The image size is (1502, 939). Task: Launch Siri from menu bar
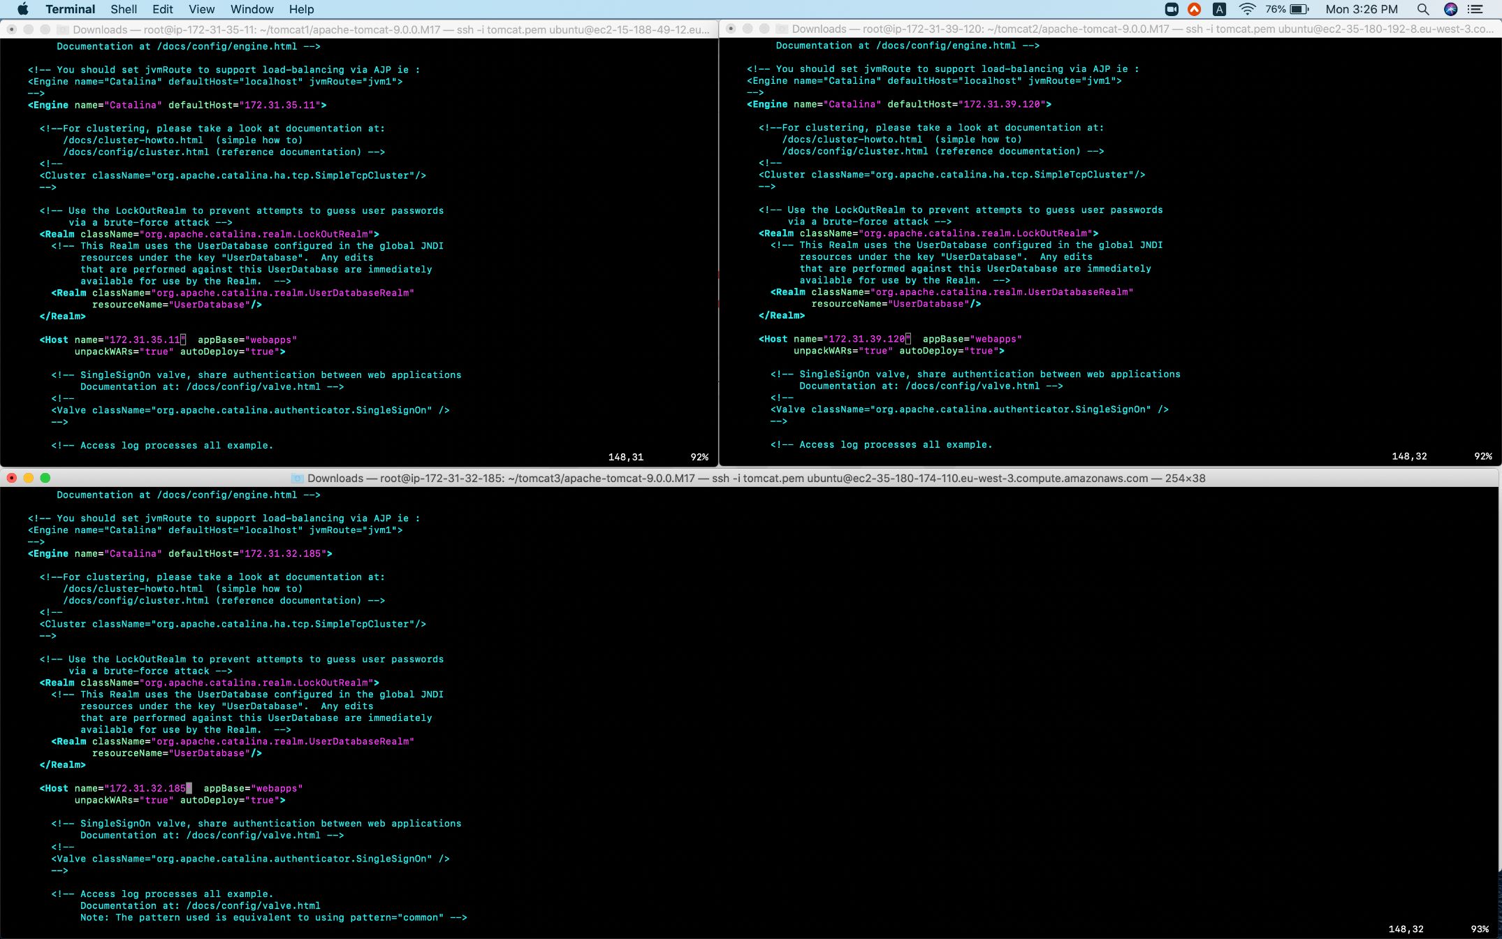point(1450,9)
